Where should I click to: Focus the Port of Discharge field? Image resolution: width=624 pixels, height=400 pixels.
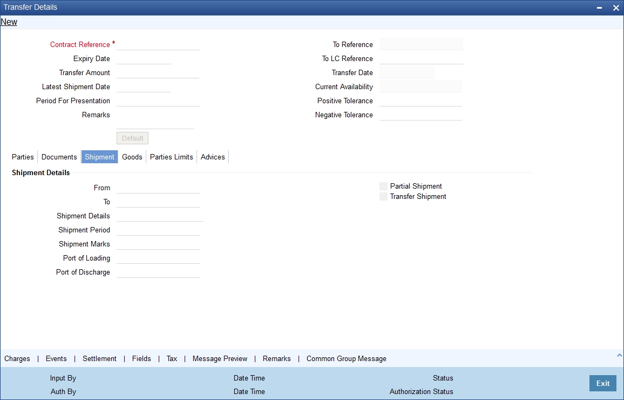pos(158,272)
